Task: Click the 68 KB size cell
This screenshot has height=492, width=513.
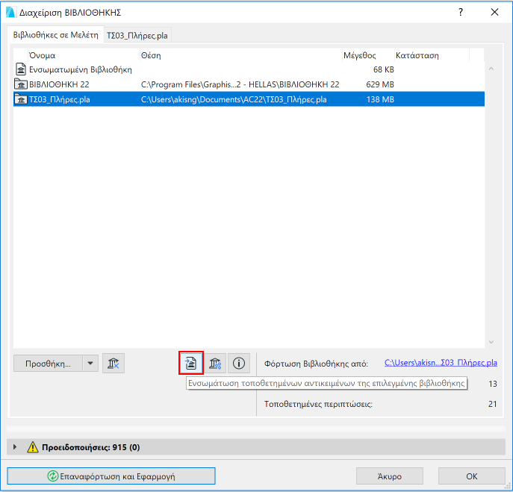Action: 383,69
